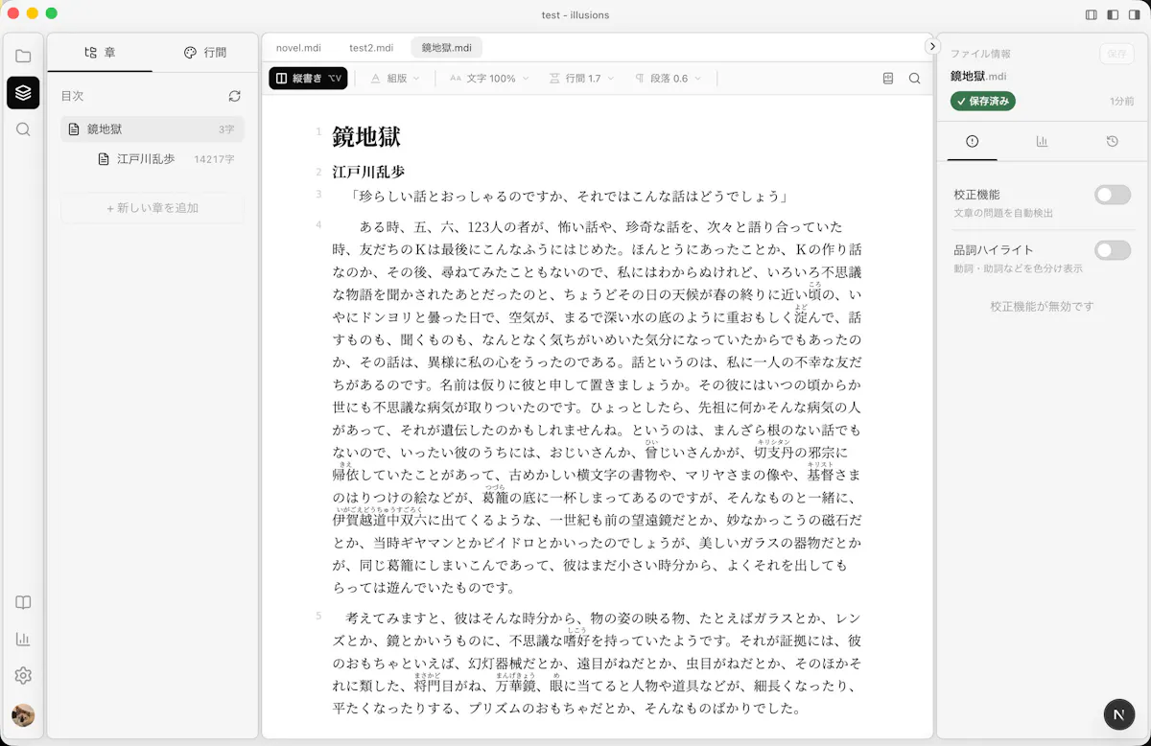Open the 文字 100% size dropdown
Screen dimensions: 1151x746
coord(489,79)
